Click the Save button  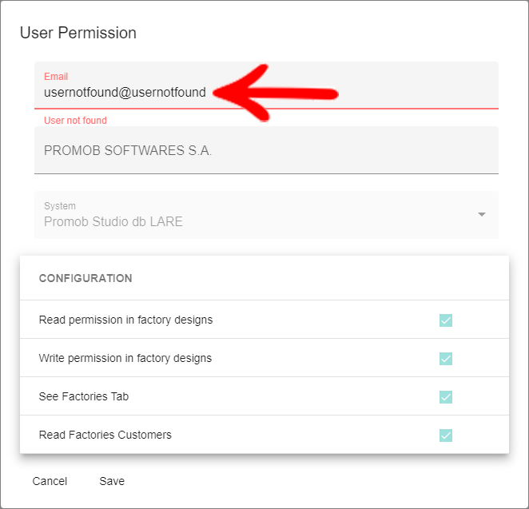tap(112, 481)
